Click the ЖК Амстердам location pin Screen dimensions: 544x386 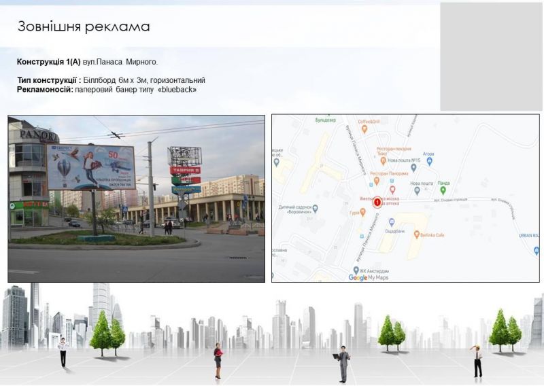pos(356,270)
